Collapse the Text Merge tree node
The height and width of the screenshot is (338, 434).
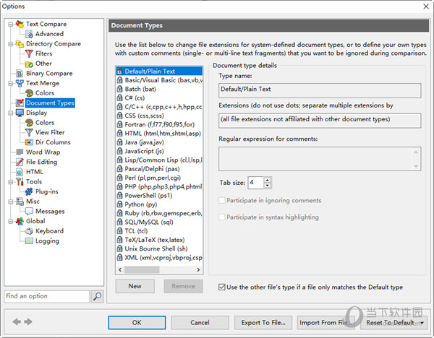(11, 84)
